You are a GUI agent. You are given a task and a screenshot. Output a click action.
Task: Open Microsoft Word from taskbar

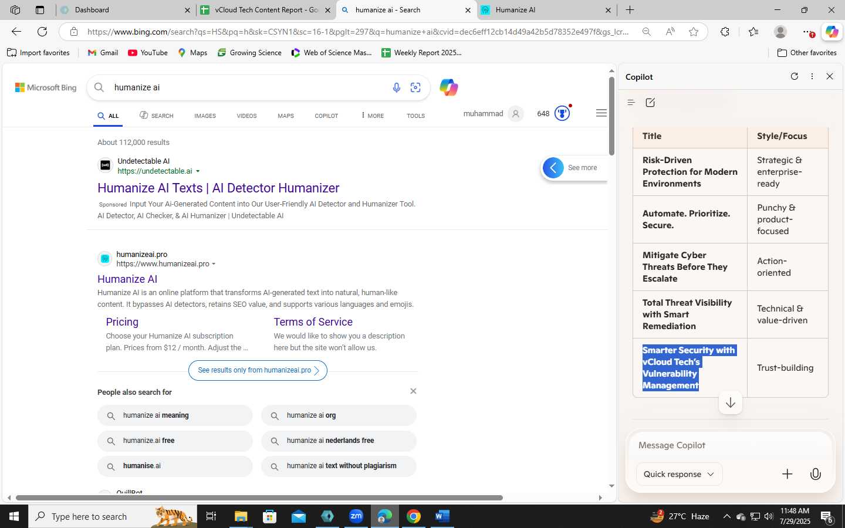pyautogui.click(x=442, y=516)
